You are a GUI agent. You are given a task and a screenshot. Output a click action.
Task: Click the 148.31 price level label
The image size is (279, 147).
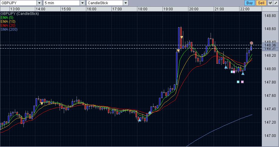[x=270, y=49]
